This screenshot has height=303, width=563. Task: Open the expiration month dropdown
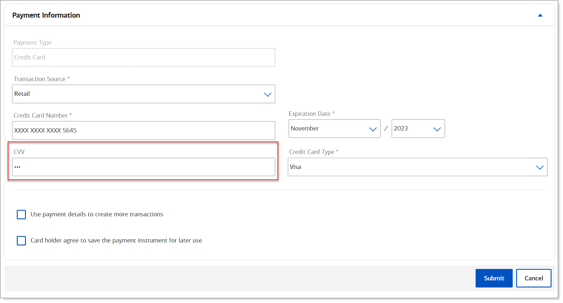point(334,129)
